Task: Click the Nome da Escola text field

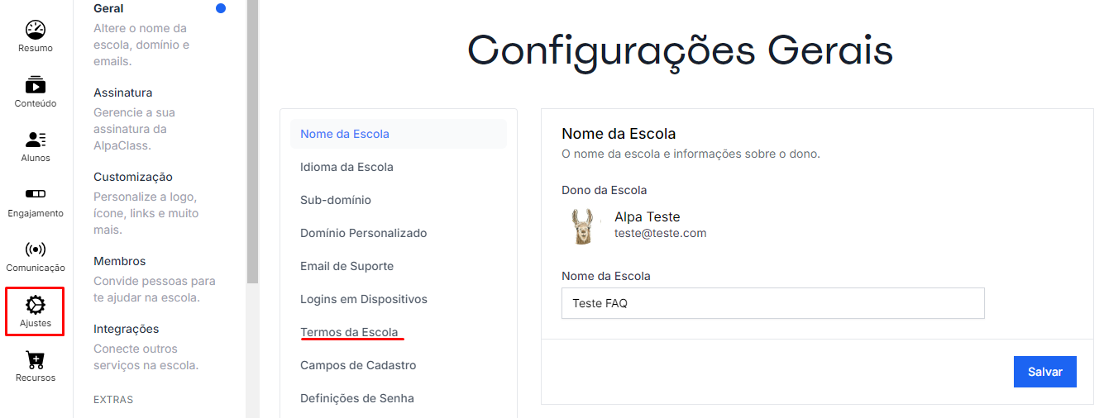Action: point(772,303)
